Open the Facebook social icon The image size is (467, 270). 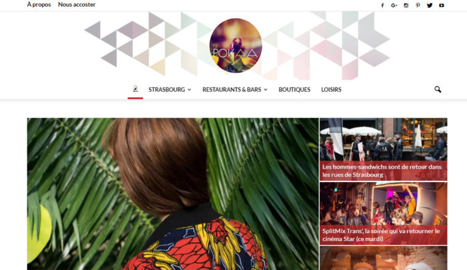point(382,5)
